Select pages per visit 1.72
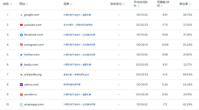 click(x=165, y=104)
